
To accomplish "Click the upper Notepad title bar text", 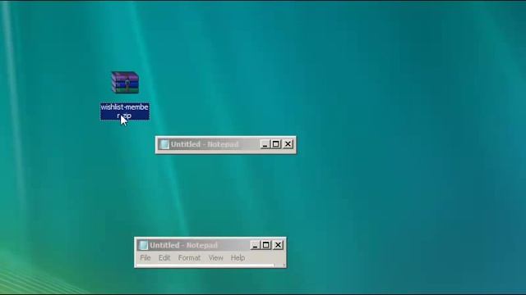I will click(x=205, y=144).
